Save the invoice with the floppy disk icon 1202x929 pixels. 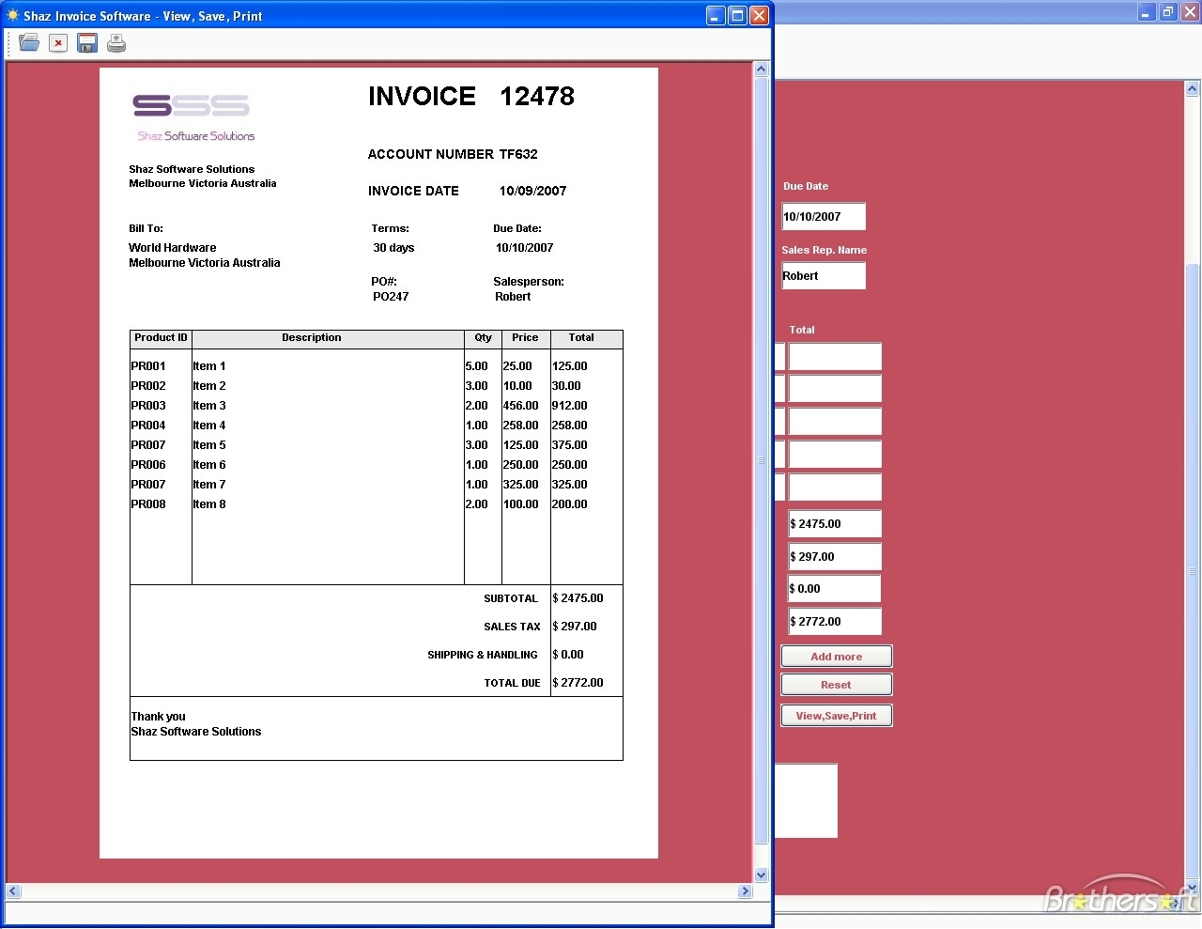[86, 42]
